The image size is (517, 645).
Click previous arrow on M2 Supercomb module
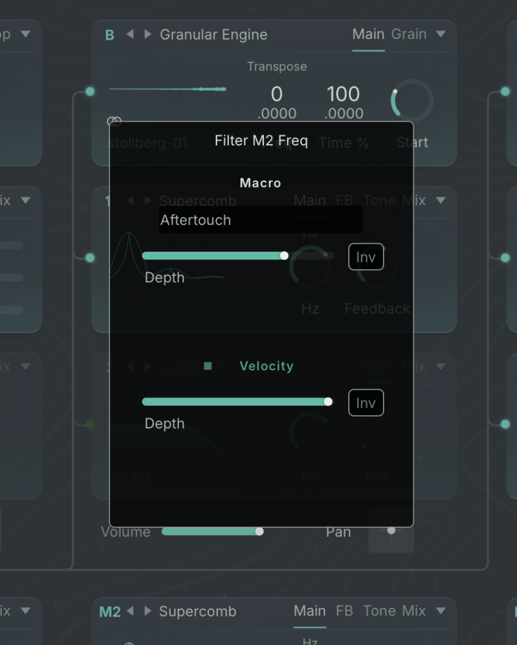pos(130,611)
